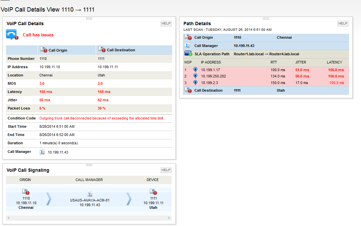
Task: Click the JITTER column header
Action: 301,62
